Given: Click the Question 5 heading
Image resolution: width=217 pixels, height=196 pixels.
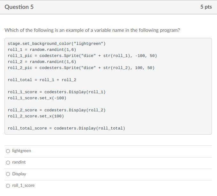Looking at the screenshot, I should point(19,7).
